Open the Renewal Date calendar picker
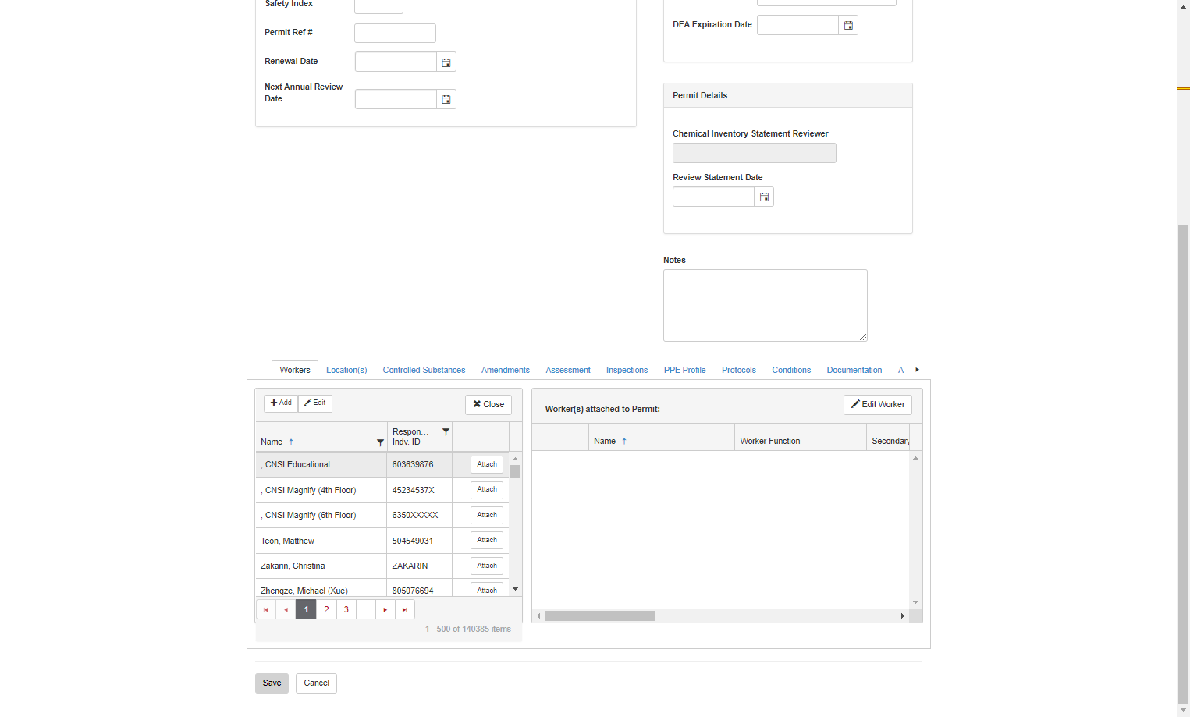The height and width of the screenshot is (717, 1190). click(446, 62)
